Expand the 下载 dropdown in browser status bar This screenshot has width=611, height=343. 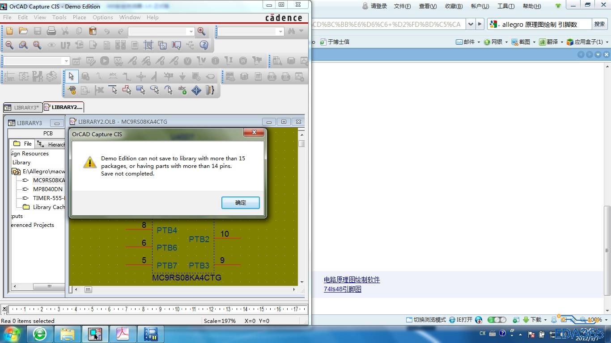pos(546,320)
